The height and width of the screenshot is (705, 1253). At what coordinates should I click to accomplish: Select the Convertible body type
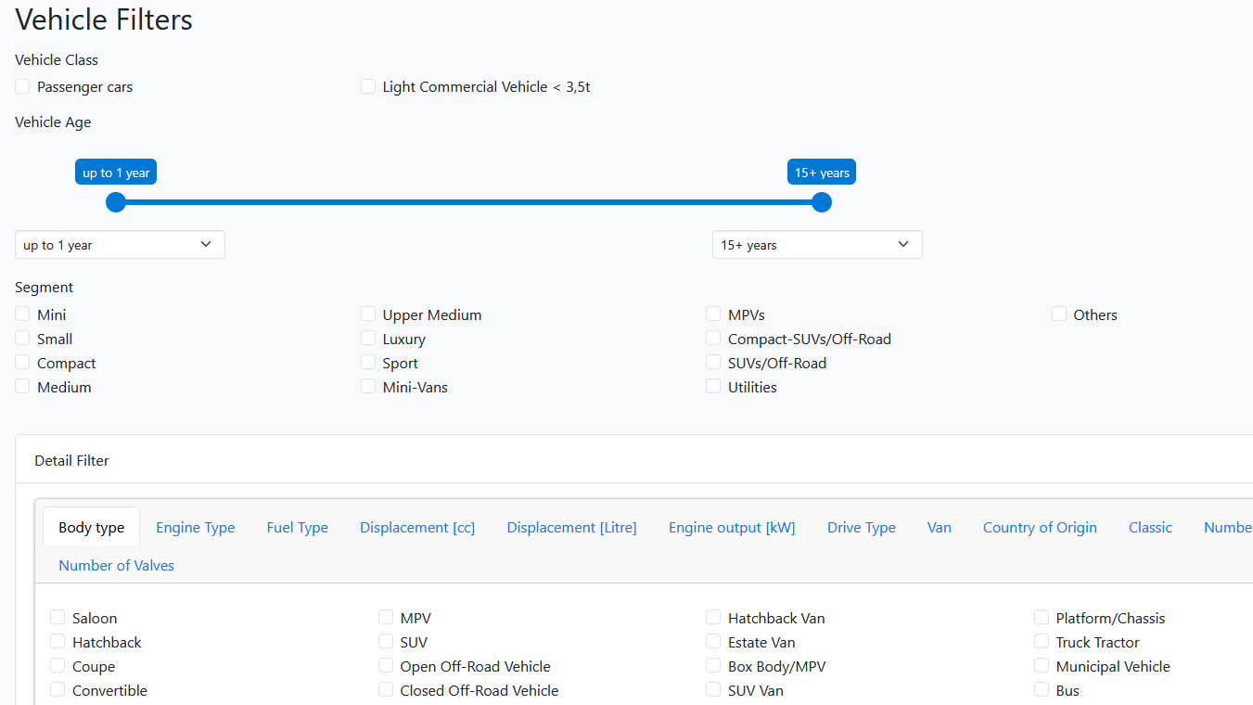click(58, 690)
